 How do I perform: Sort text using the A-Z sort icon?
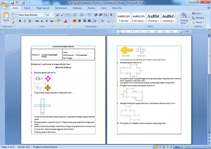pyautogui.click(x=105, y=15)
